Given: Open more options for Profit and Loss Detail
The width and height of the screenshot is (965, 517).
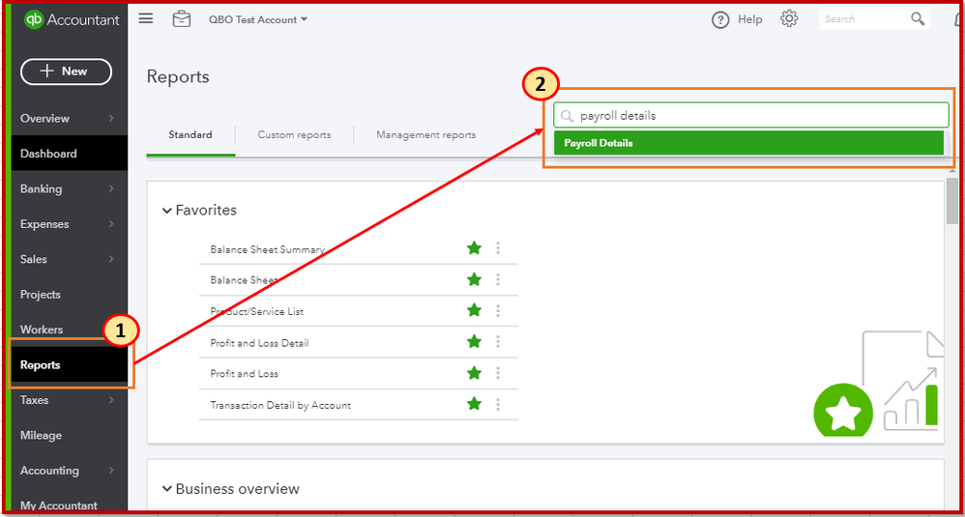Looking at the screenshot, I should (498, 342).
